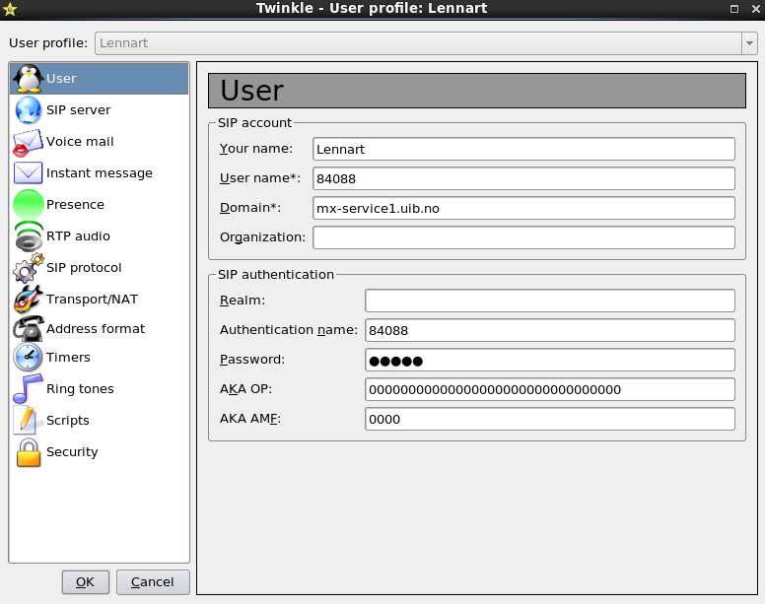The width and height of the screenshot is (765, 604).
Task: Open Instant message settings icon
Action: [28, 173]
